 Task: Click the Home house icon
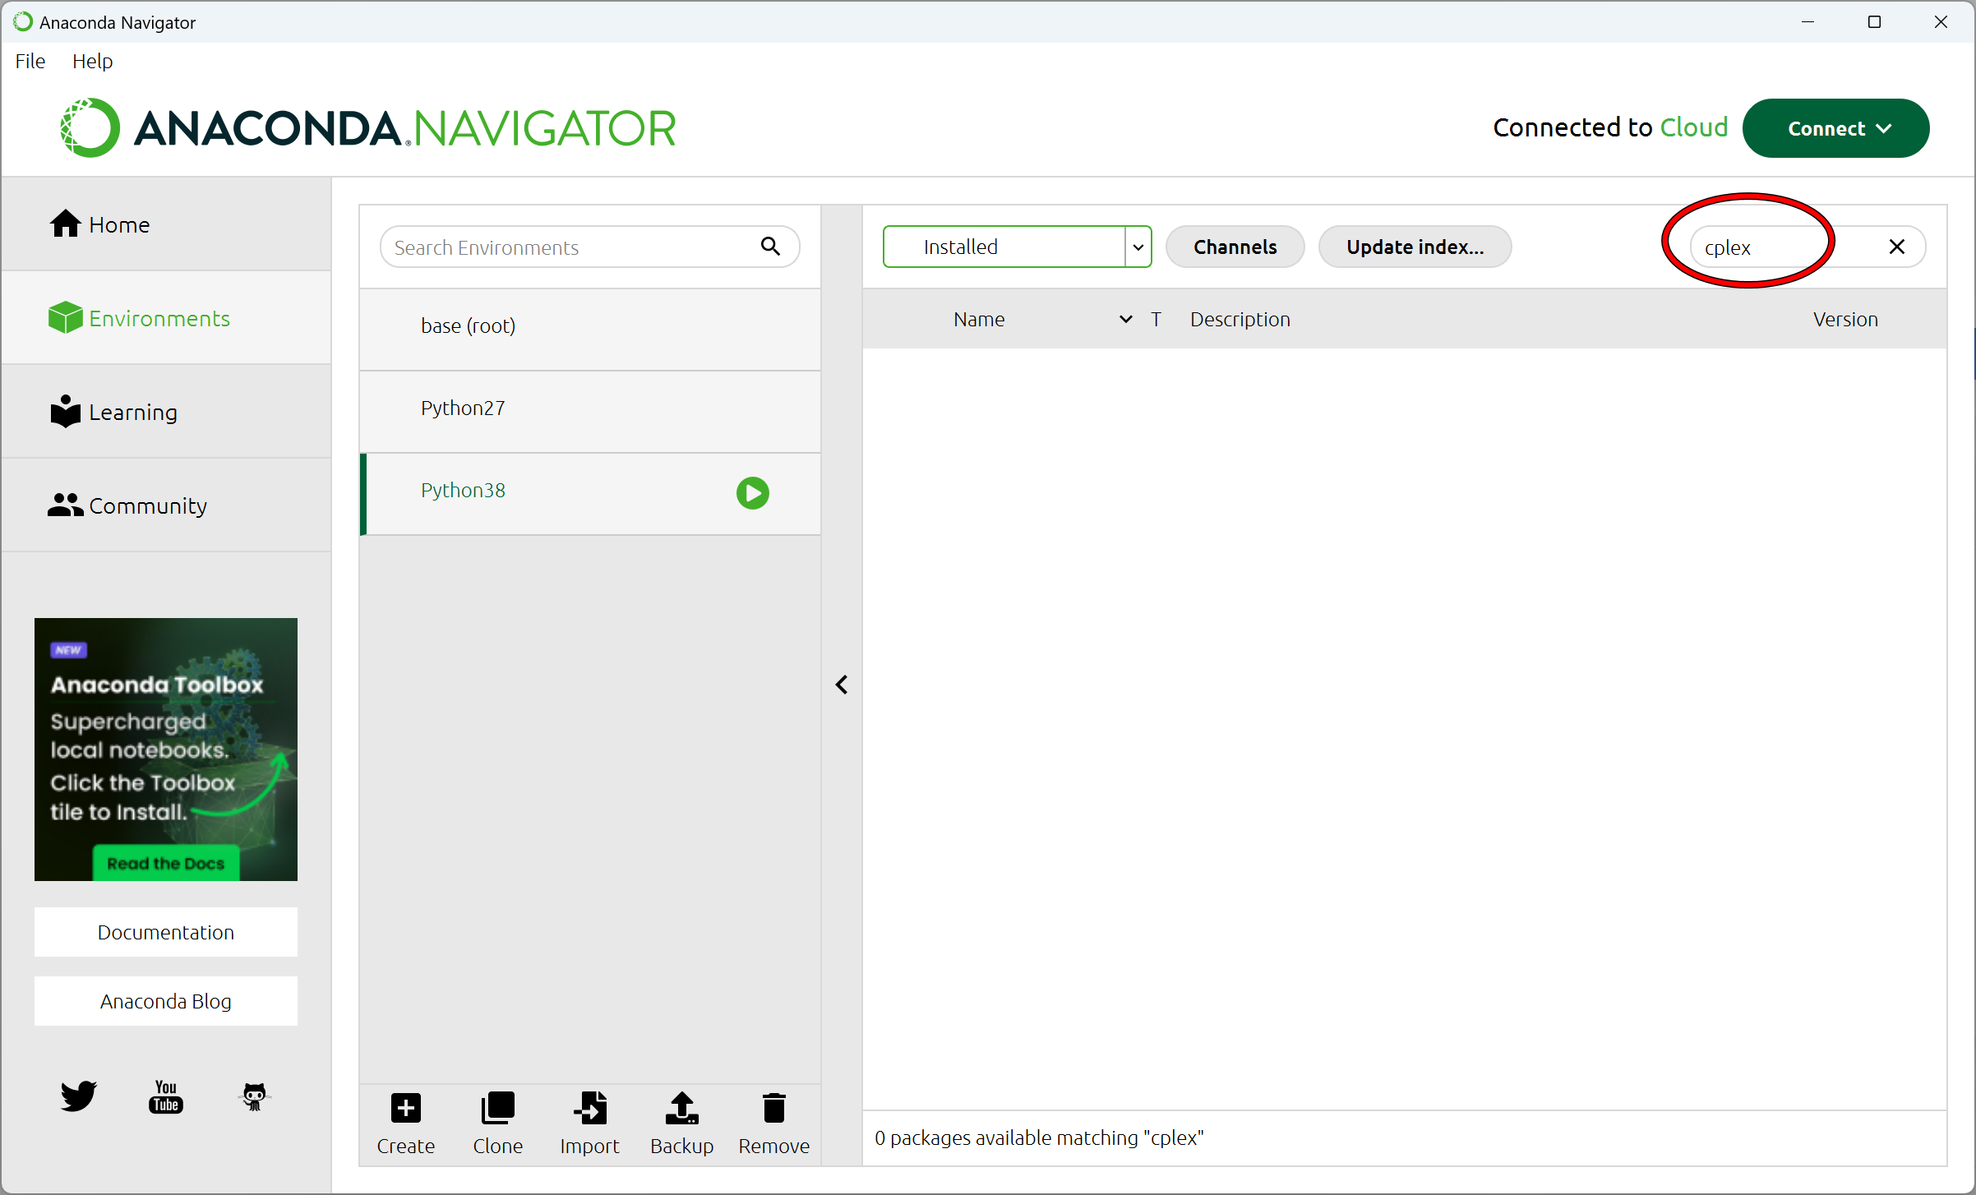click(65, 224)
